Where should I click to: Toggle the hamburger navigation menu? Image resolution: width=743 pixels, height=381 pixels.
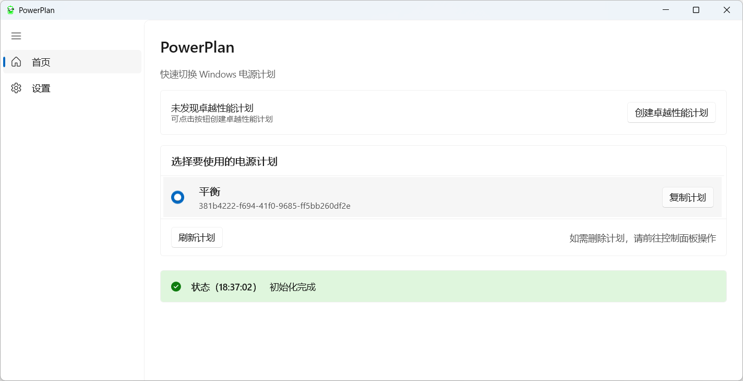coord(16,36)
